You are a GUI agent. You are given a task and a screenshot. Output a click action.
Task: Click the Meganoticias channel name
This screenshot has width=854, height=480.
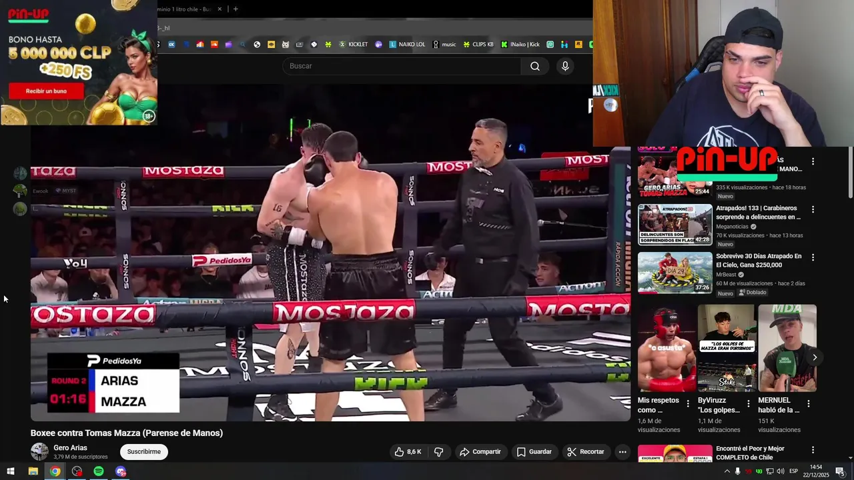pyautogui.click(x=732, y=227)
